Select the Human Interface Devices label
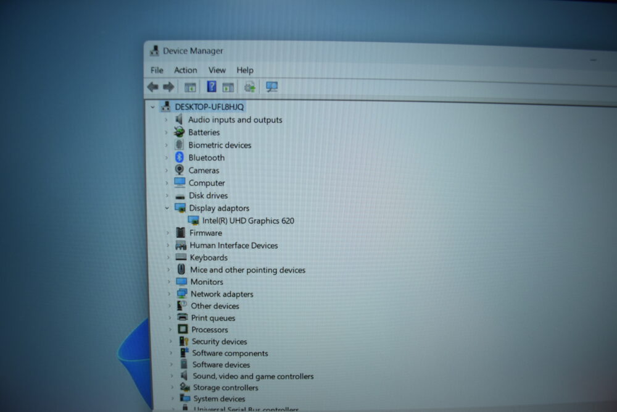 pyautogui.click(x=234, y=245)
